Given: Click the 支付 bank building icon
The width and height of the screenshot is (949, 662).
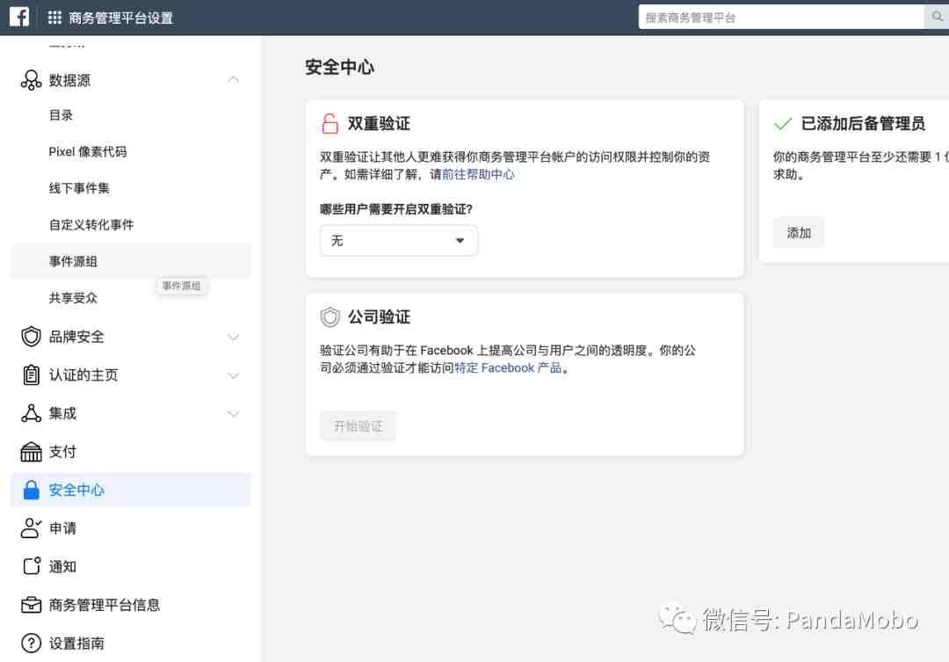Looking at the screenshot, I should (x=31, y=452).
